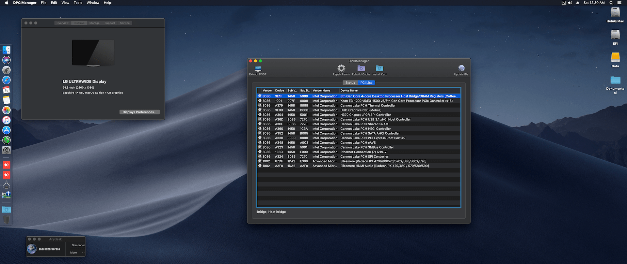This screenshot has width=627, height=264.
Task: Open the Help menu
Action: tap(107, 3)
